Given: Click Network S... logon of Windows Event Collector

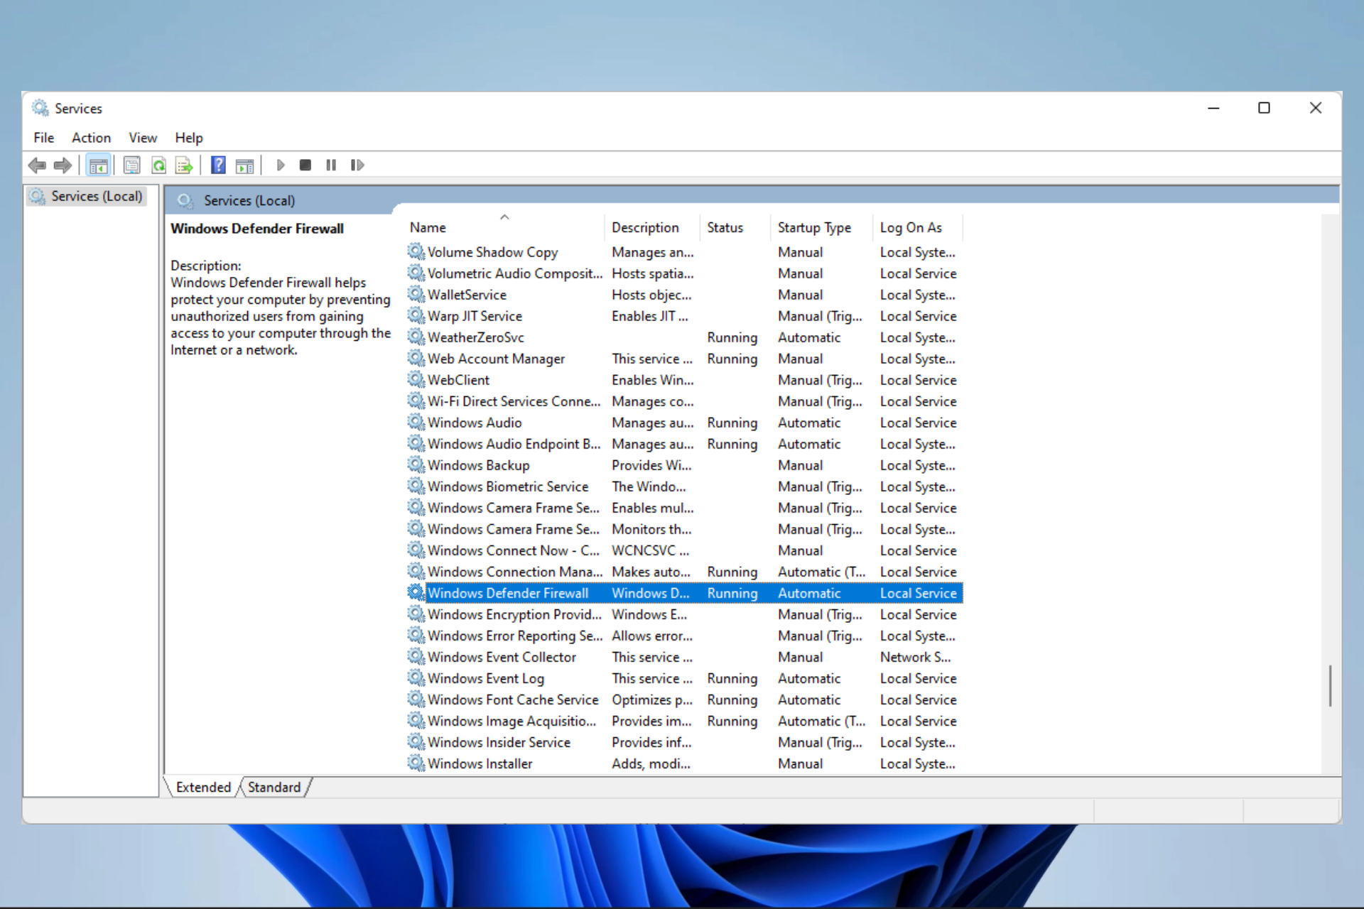Looking at the screenshot, I should pyautogui.click(x=915, y=657).
